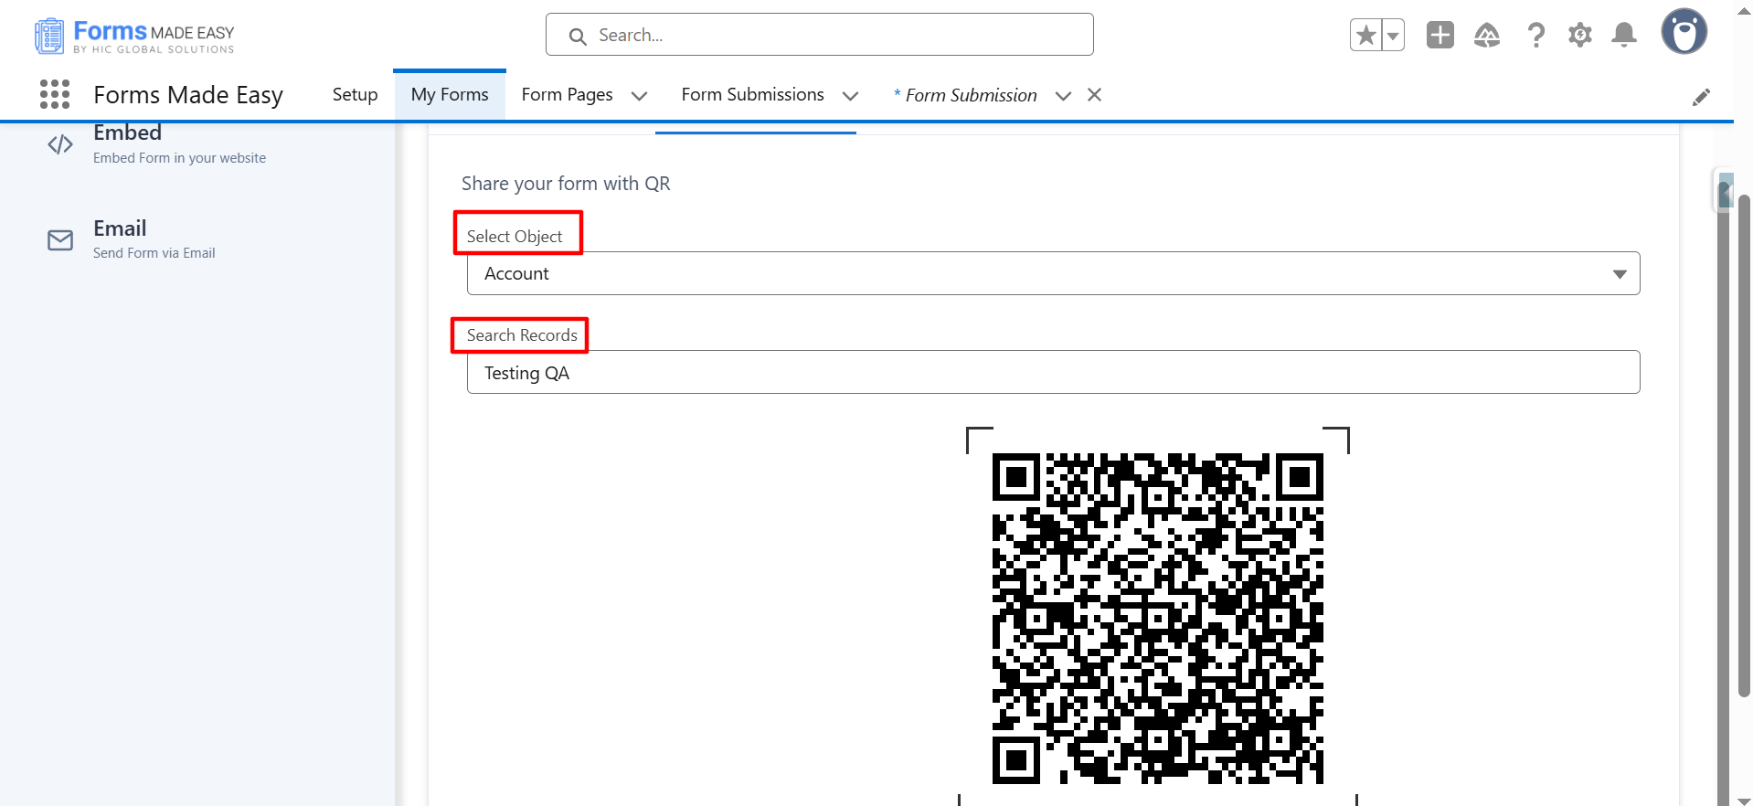Click the 'Share your form with QR' heading

566,184
